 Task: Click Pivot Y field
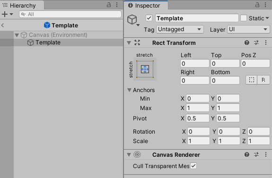coord(228,118)
